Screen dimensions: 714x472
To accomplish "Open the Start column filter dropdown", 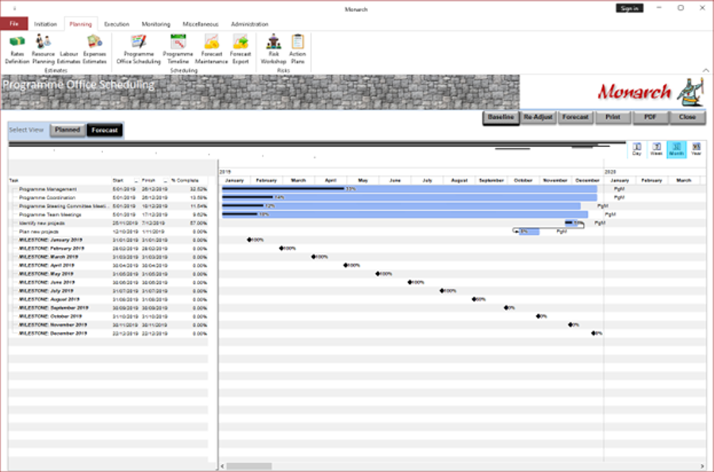I will click(136, 181).
